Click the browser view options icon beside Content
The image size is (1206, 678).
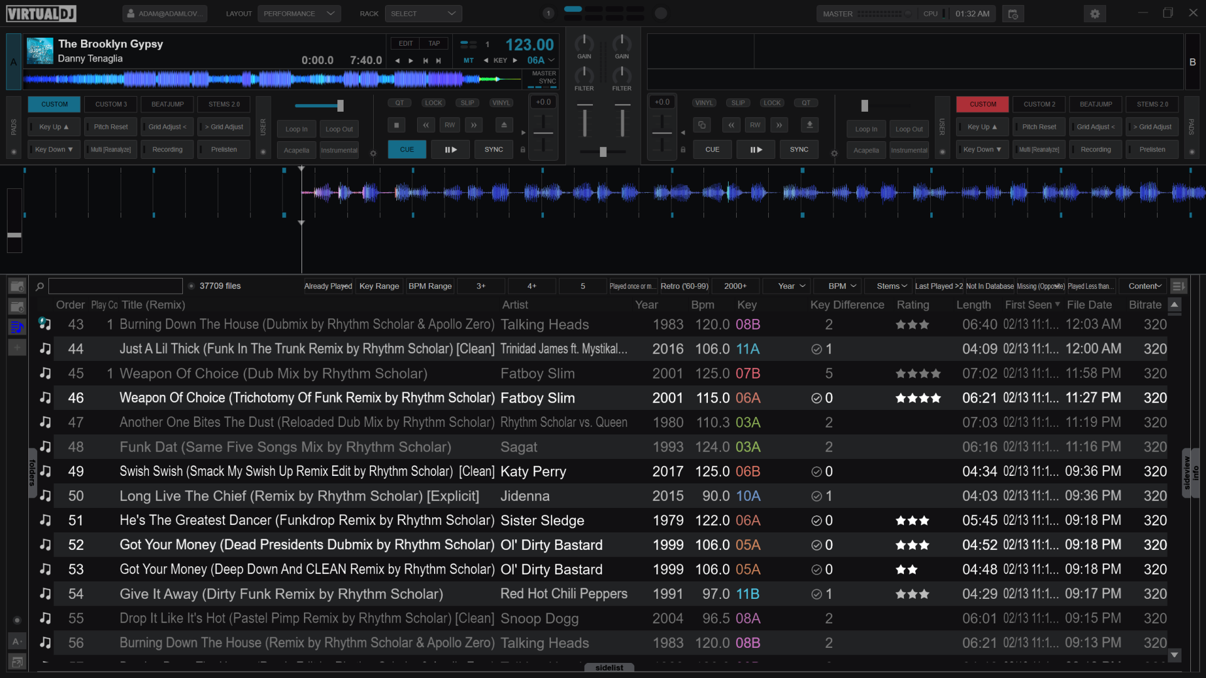click(x=1178, y=286)
